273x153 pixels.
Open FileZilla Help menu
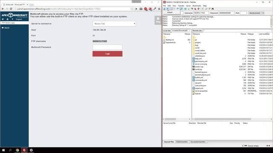tap(205, 6)
